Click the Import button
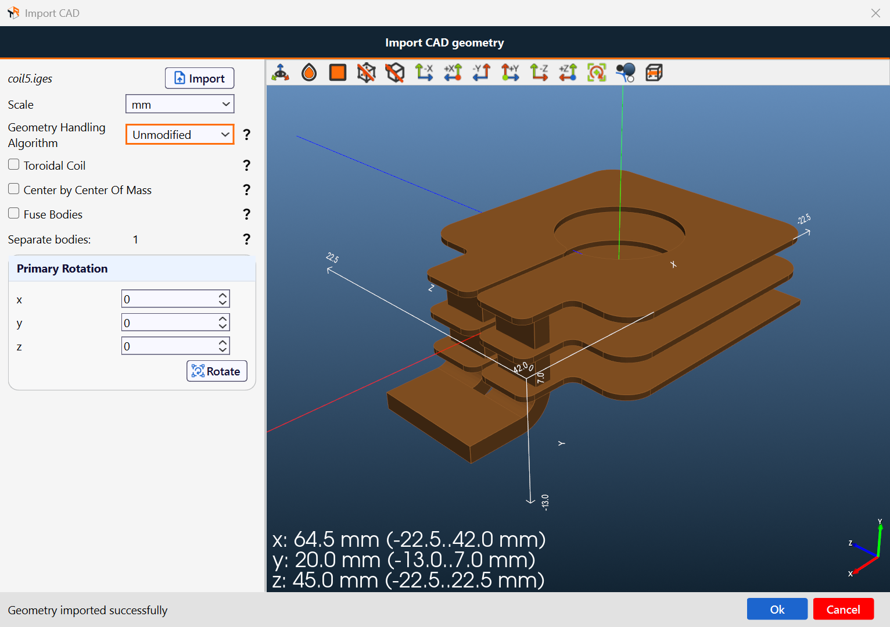The image size is (890, 627). (x=200, y=78)
